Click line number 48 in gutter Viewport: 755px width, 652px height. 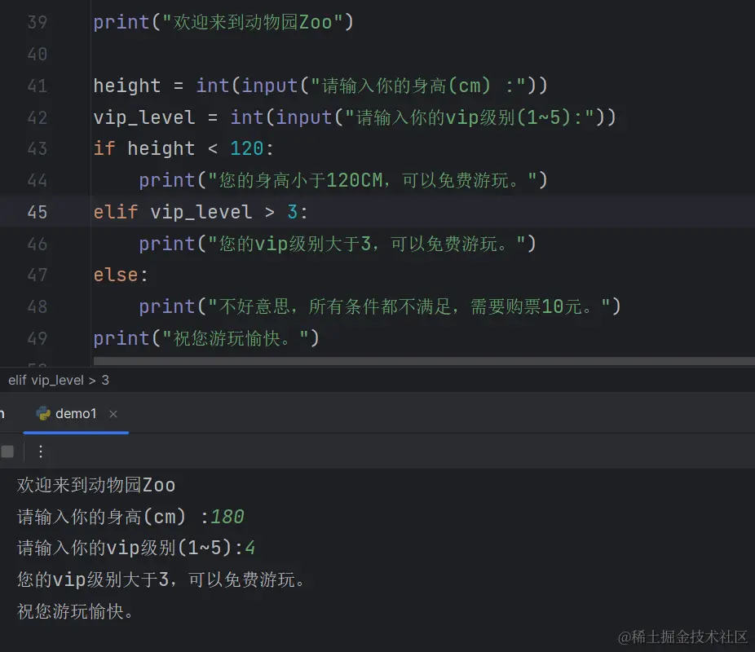click(37, 307)
